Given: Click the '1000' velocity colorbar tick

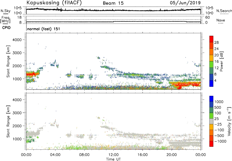Looking at the screenshot, I should pyautogui.click(x=219, y=102).
